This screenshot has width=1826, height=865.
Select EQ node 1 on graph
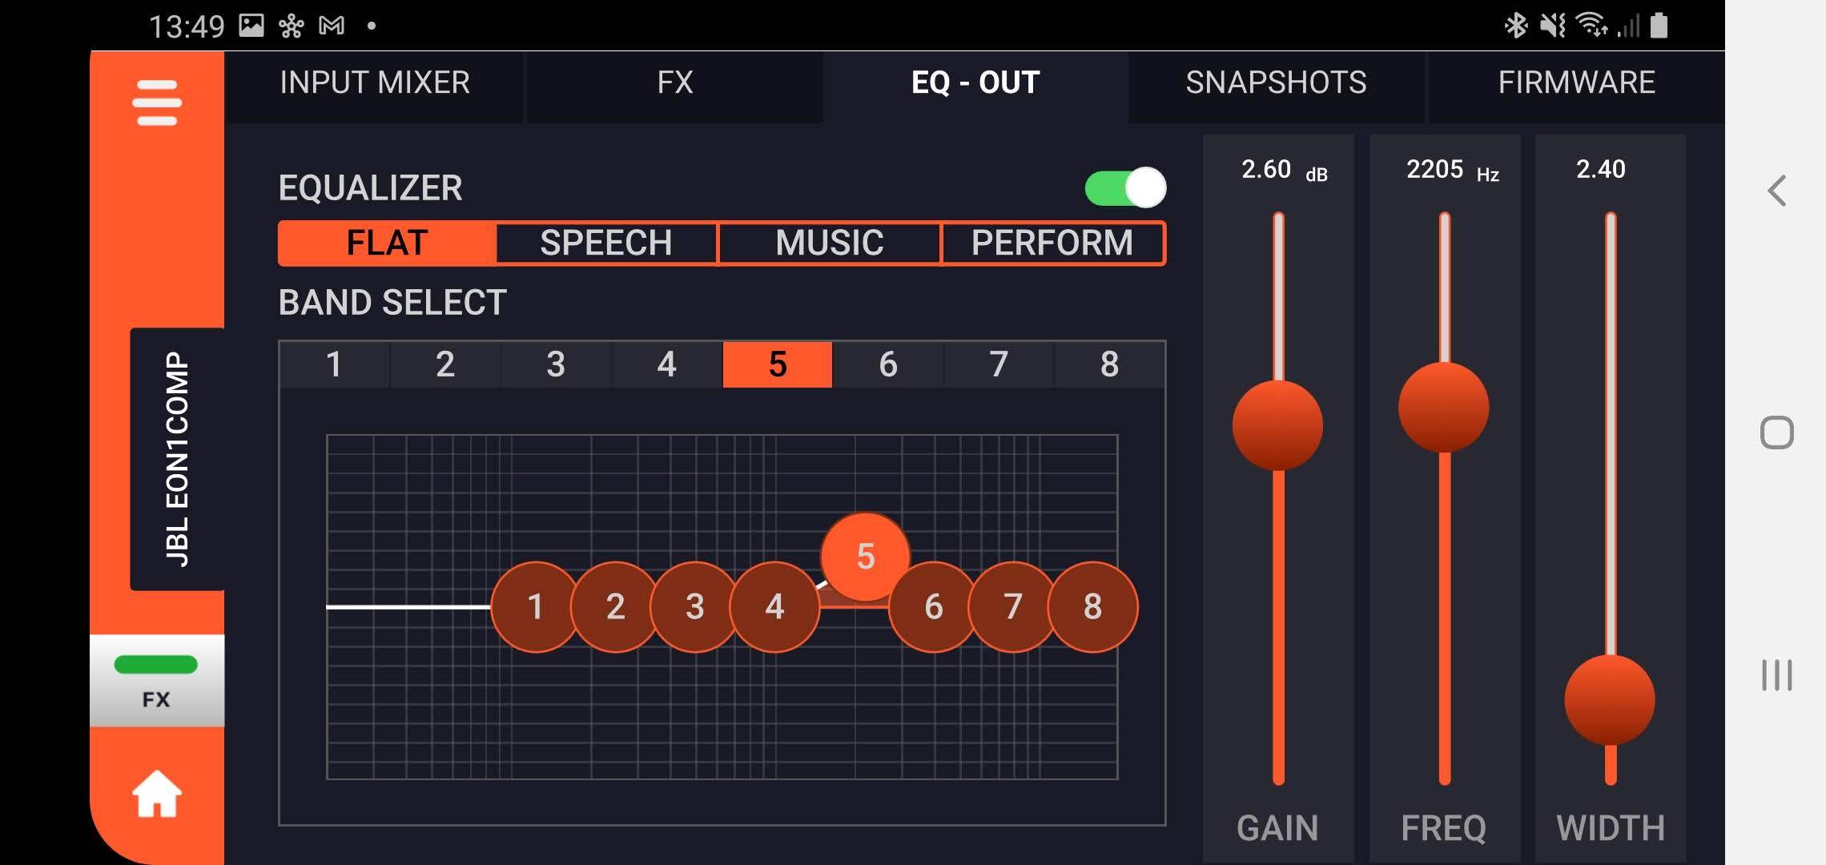click(535, 607)
